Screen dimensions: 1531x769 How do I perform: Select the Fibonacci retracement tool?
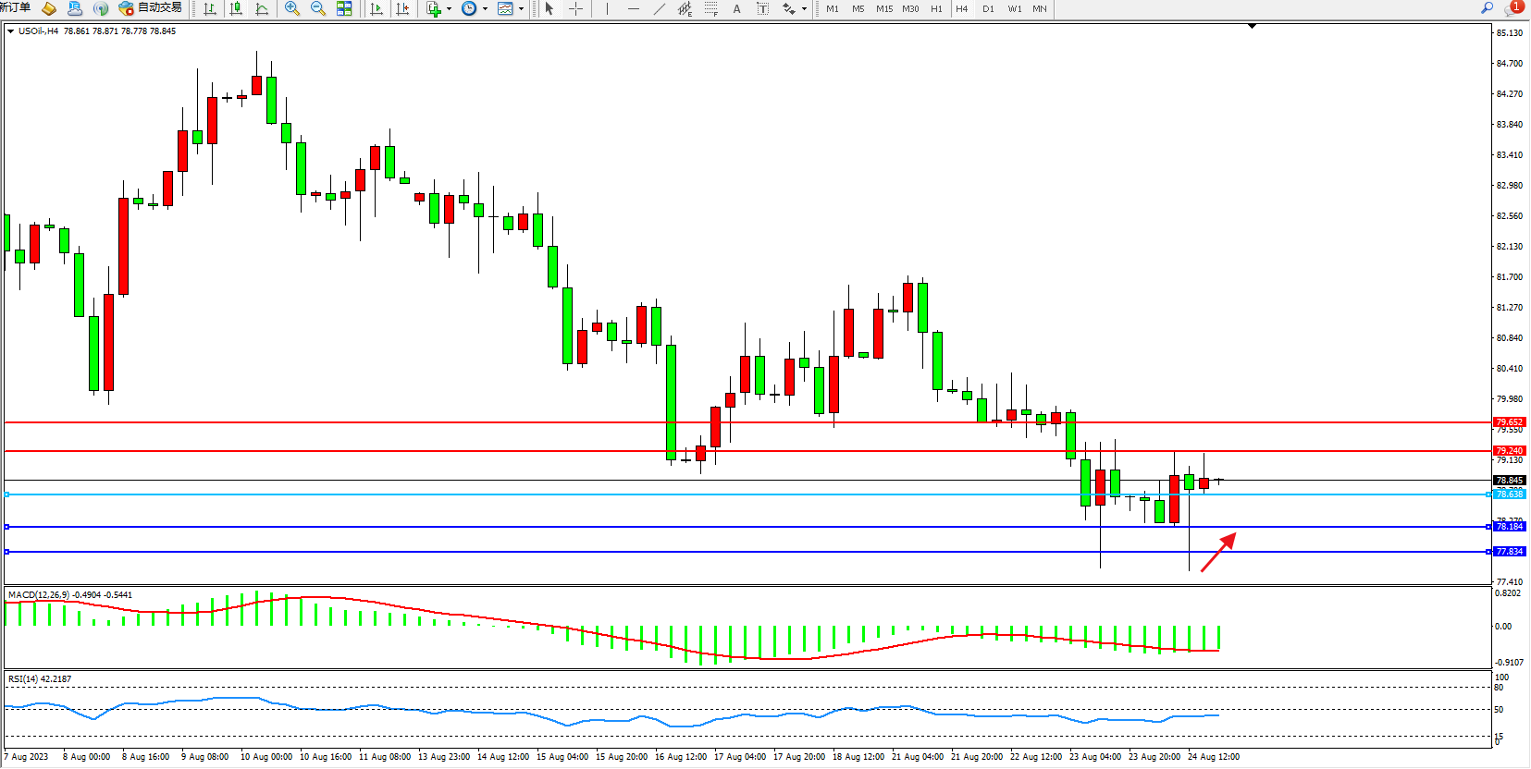tap(710, 8)
